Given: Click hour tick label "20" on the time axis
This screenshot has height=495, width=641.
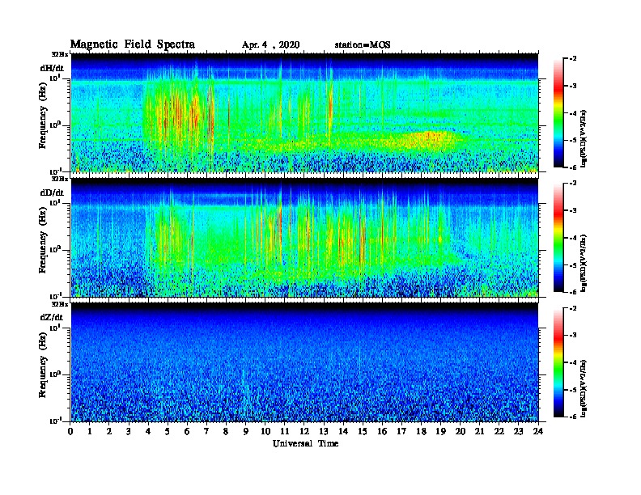Looking at the screenshot, I should 461,431.
